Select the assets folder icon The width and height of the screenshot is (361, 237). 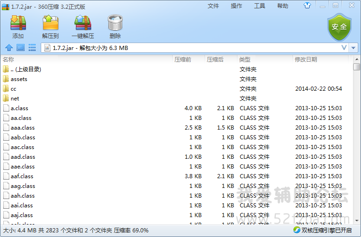click(6, 79)
